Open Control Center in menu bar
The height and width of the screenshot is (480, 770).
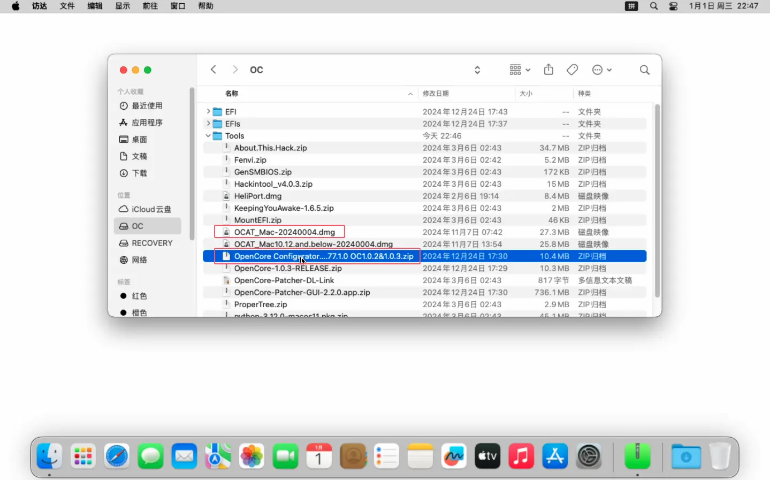click(x=674, y=6)
